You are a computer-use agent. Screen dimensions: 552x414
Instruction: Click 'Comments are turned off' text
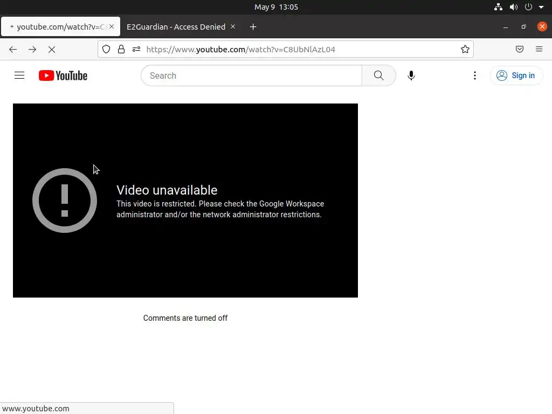tap(185, 318)
